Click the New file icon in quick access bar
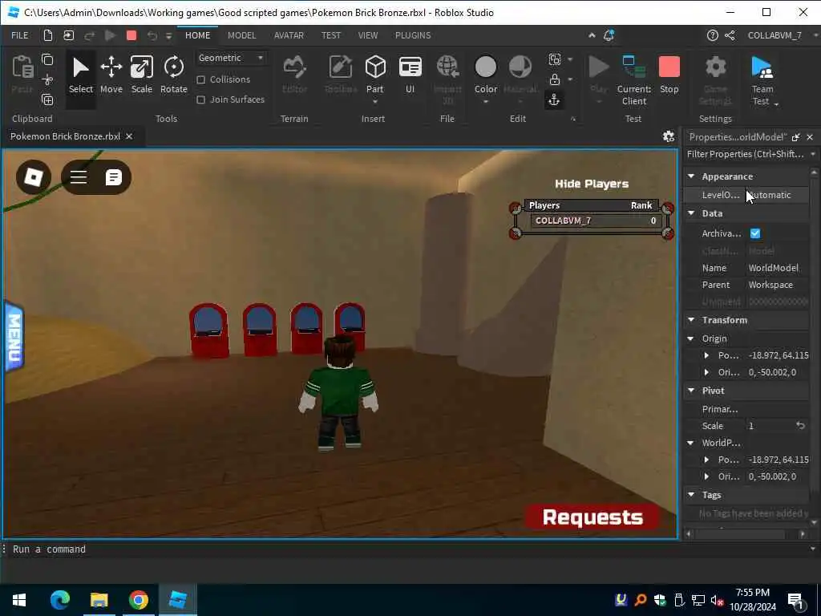 [47, 35]
